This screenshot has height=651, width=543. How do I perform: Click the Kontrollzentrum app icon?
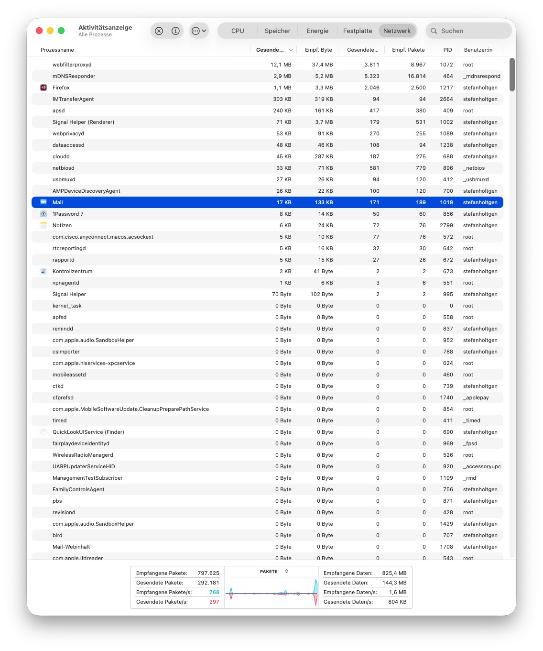[43, 271]
